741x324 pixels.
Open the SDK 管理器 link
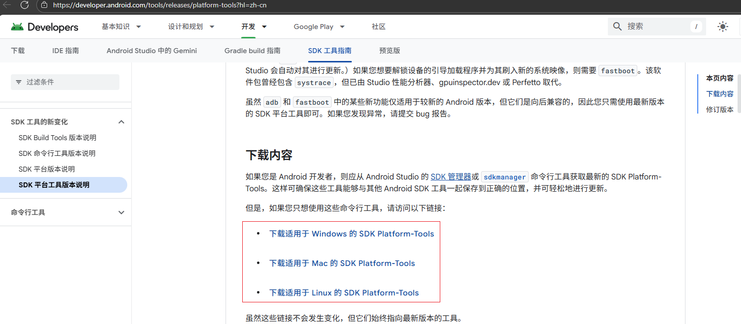(451, 177)
